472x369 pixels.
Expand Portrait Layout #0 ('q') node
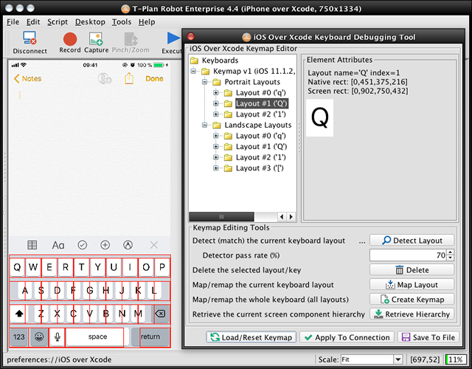click(x=216, y=93)
